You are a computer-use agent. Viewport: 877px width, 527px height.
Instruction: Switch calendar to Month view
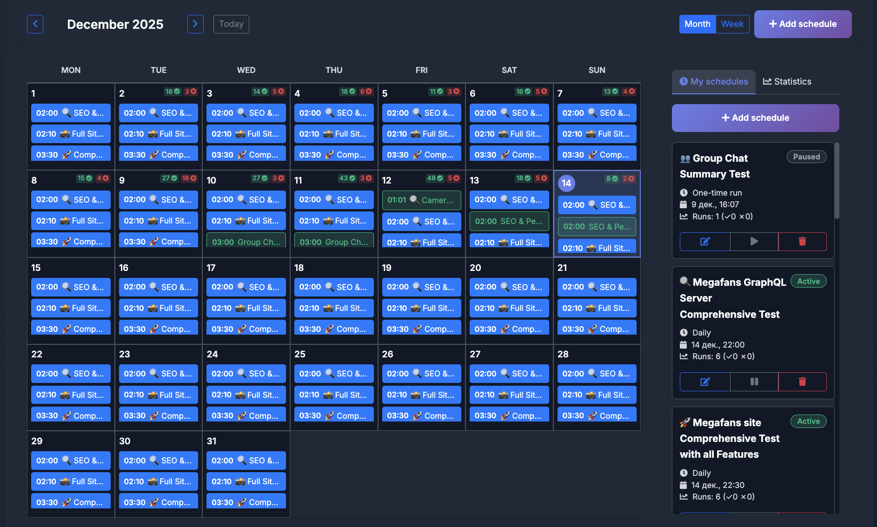(x=698, y=24)
